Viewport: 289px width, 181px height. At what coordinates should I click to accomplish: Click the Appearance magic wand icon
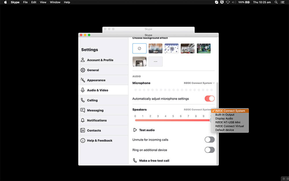click(x=83, y=80)
